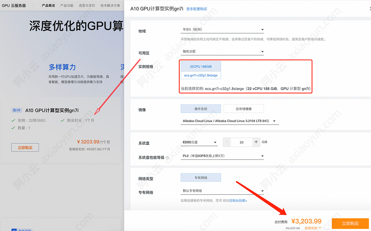Click the payable amount ¥3,203.99

(306, 221)
